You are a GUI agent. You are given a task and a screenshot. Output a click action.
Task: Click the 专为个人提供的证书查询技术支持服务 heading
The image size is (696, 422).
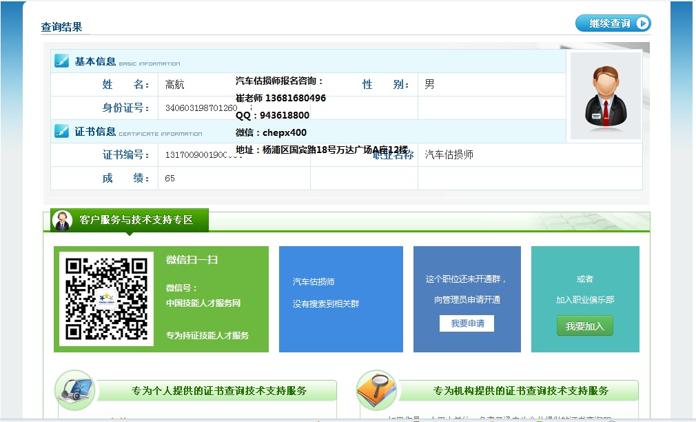[219, 391]
